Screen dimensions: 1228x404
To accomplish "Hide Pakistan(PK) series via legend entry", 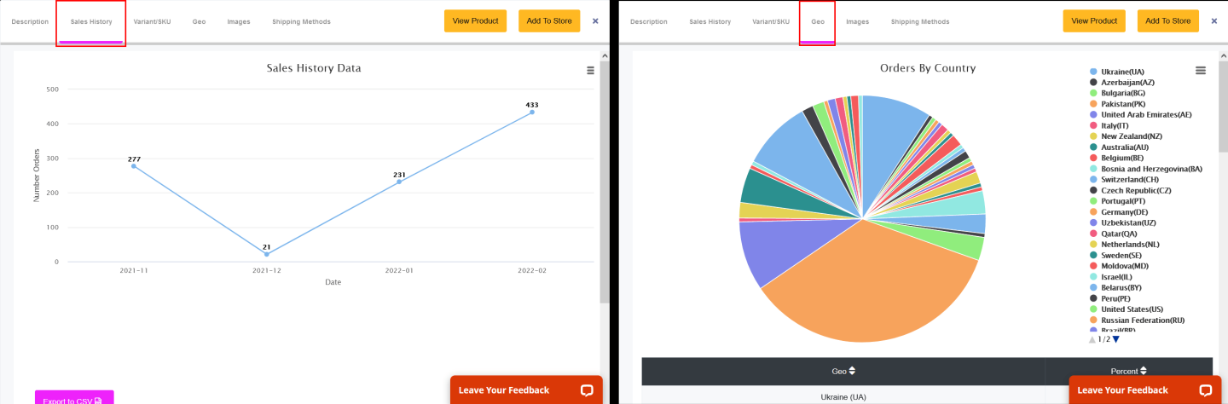I will [x=1123, y=104].
